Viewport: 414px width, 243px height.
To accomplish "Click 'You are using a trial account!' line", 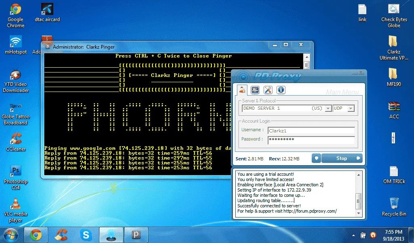I will coord(266,174).
